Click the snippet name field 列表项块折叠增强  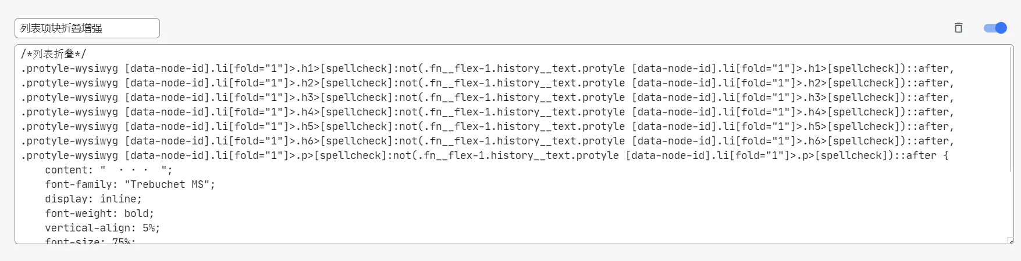(87, 28)
